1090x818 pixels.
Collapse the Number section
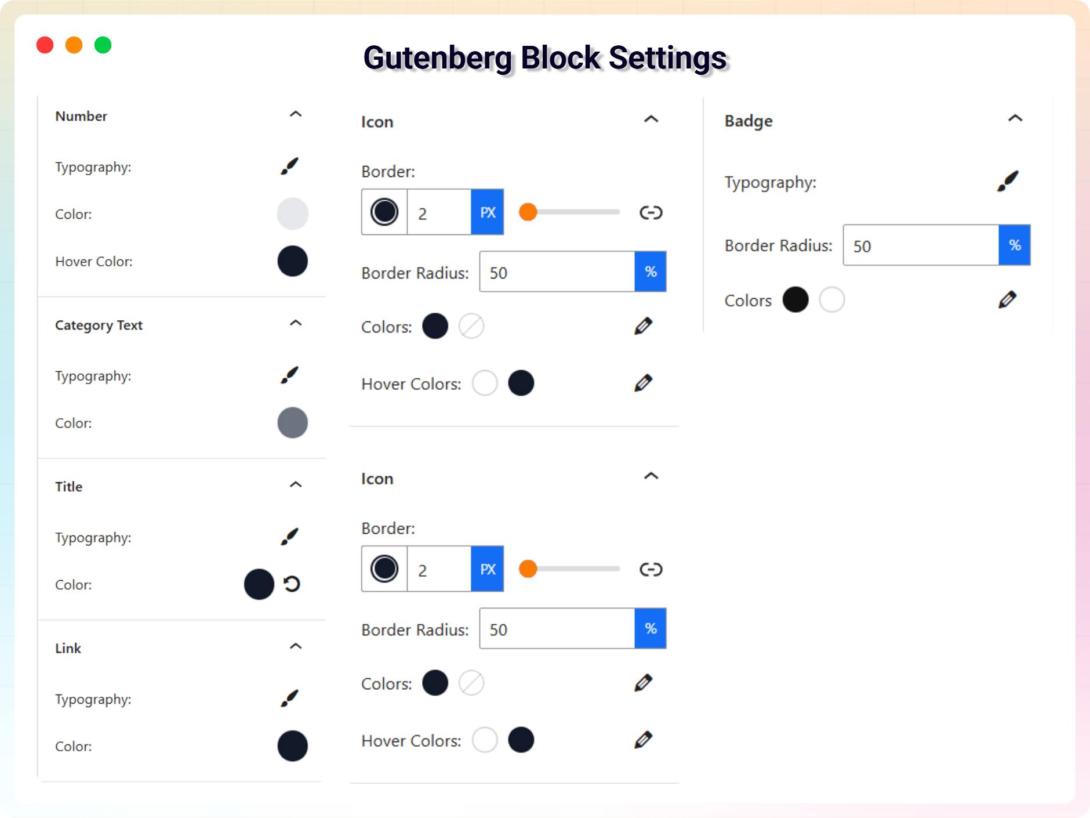coord(296,115)
